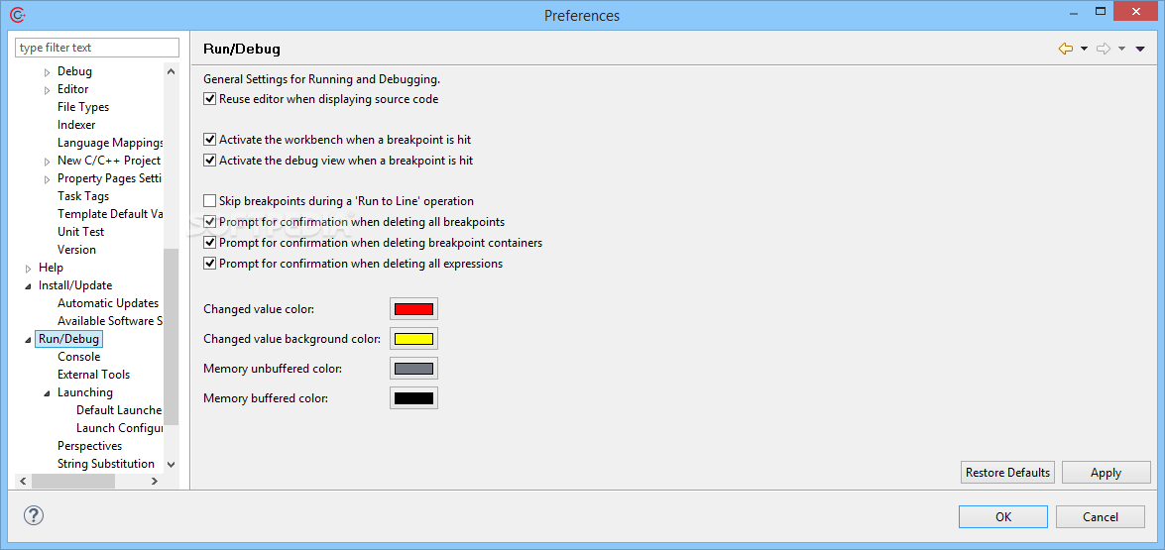Screen dimensions: 1165x550
Task: Expand the Debug tree node
Action: pyautogui.click(x=47, y=72)
